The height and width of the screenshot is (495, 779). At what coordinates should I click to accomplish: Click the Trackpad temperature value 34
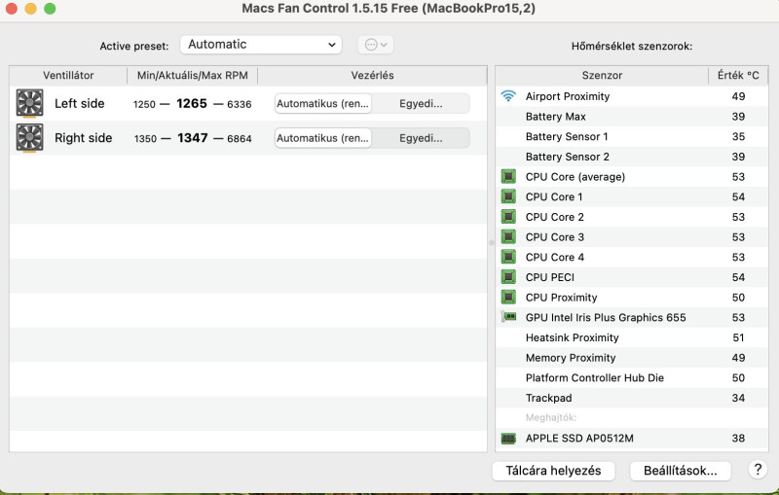click(738, 398)
